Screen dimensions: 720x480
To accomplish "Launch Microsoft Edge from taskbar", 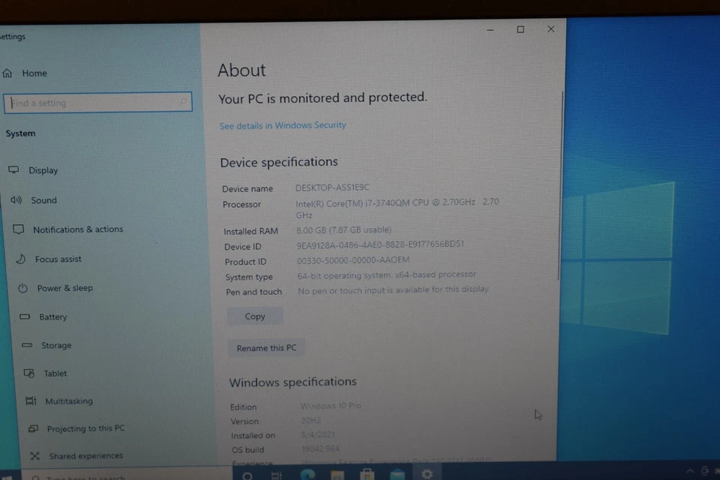I will 307,474.
